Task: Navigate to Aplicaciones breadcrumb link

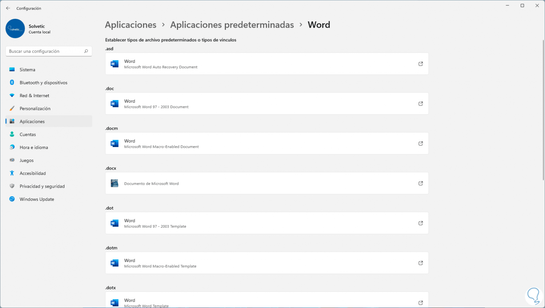Action: [x=130, y=25]
